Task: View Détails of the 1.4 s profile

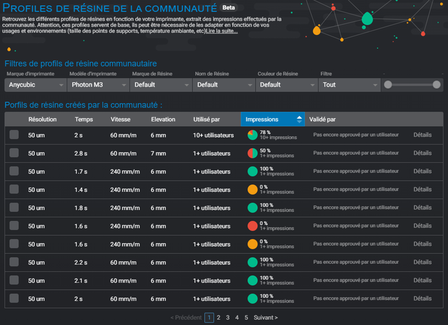Action: pyautogui.click(x=422, y=189)
